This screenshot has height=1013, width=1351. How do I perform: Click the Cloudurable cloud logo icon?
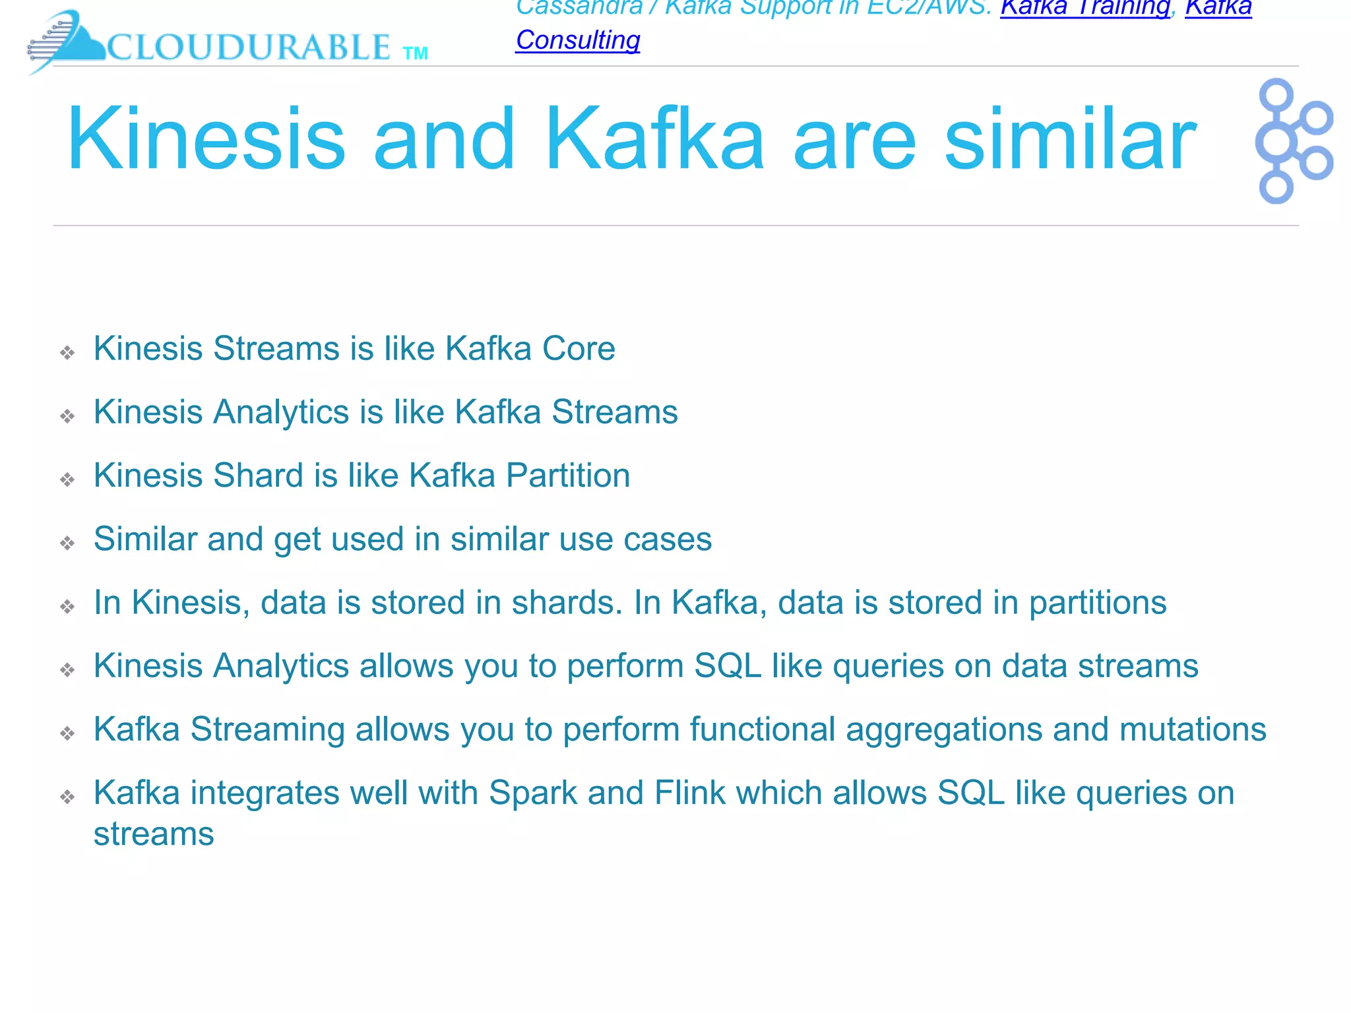66,41
